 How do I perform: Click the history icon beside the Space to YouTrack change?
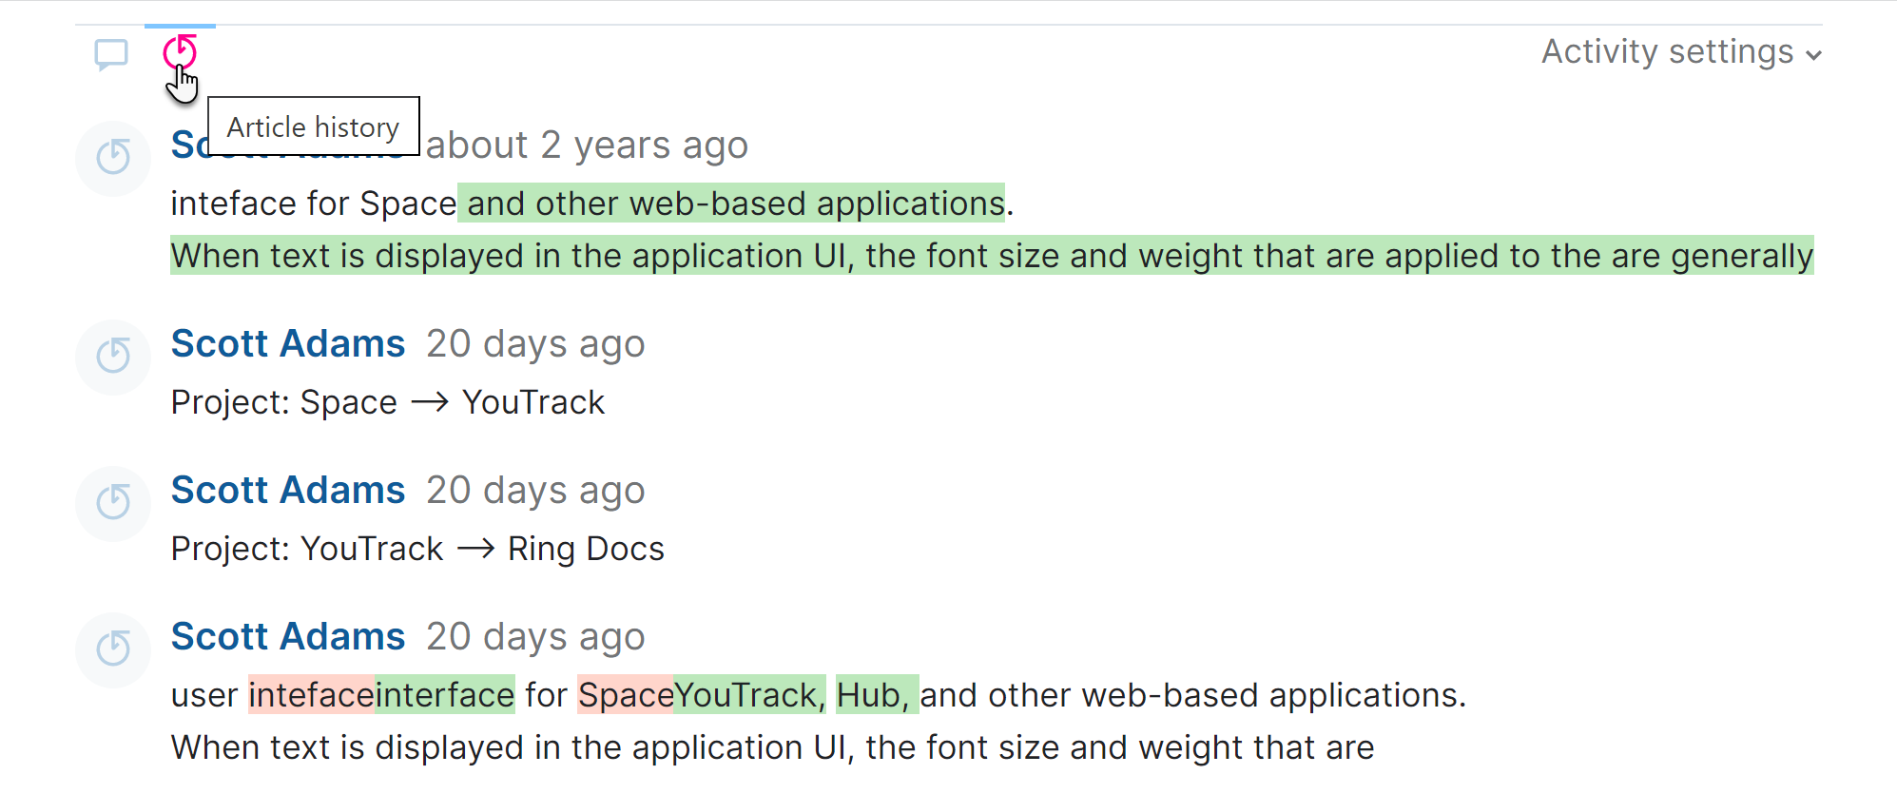point(113,356)
